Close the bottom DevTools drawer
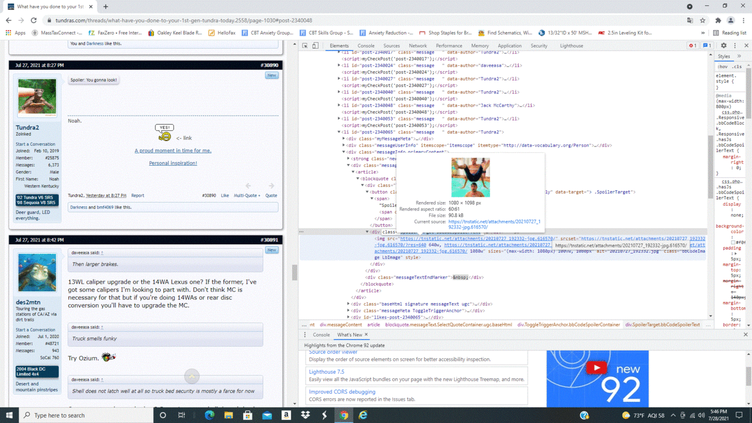Screen dimensions: 752x423 point(746,335)
